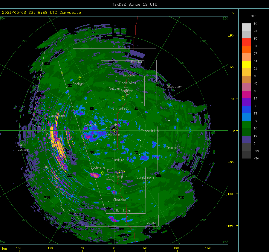269x252 pixels.
Task: Click the Vulcan label
Action: tap(152, 223)
